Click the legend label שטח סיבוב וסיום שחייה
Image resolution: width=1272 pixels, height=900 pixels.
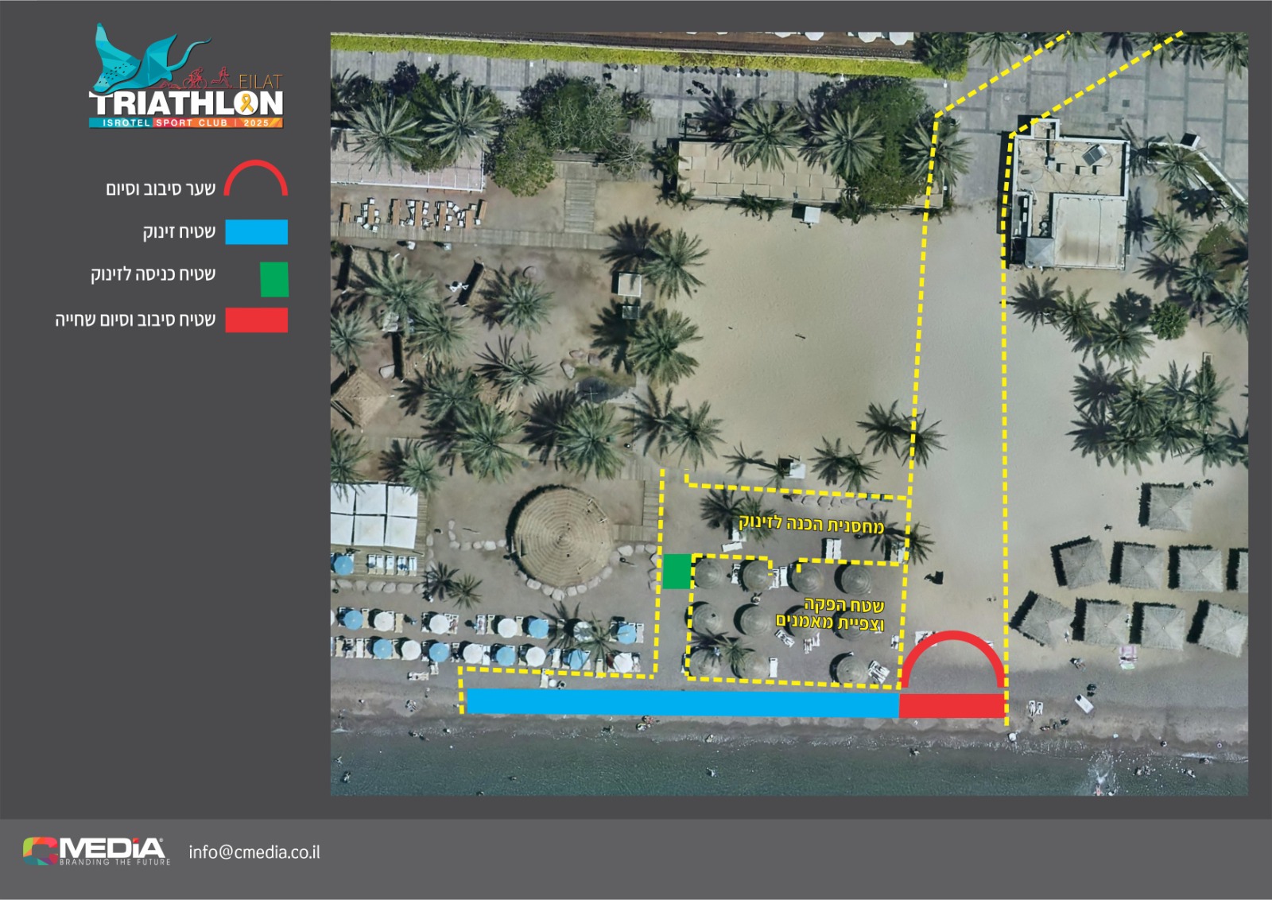tap(135, 320)
